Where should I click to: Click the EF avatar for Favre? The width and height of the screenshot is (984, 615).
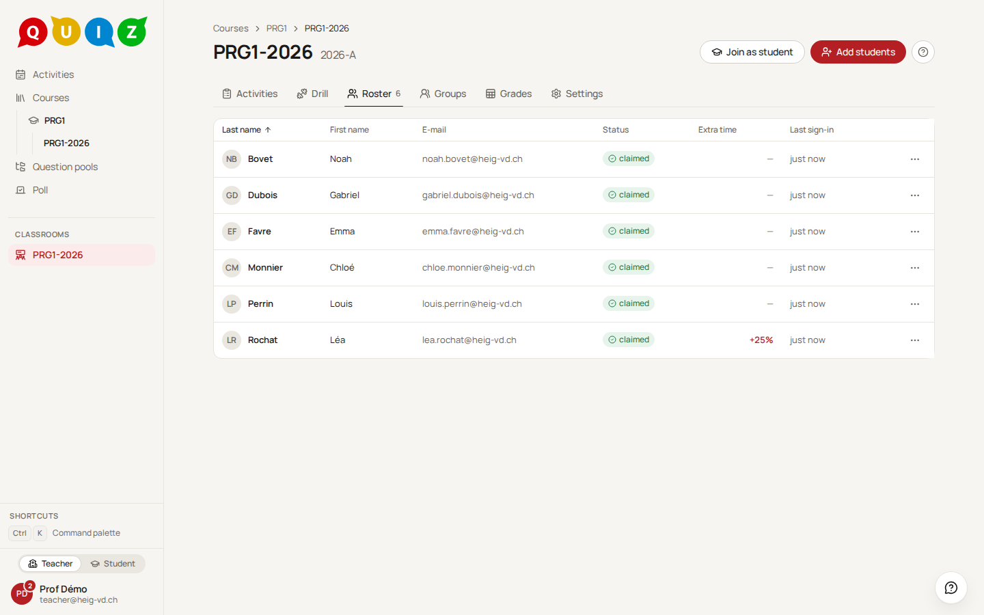232,232
